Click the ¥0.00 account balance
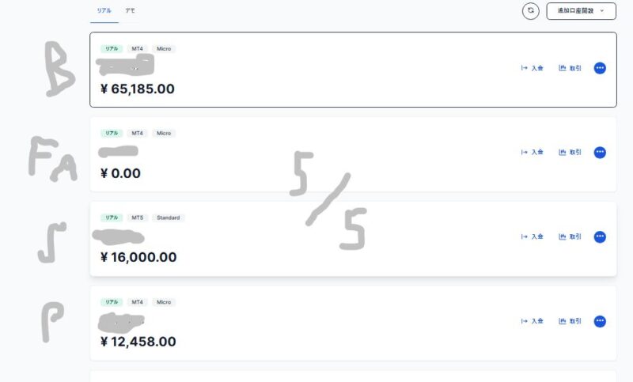 (x=120, y=173)
